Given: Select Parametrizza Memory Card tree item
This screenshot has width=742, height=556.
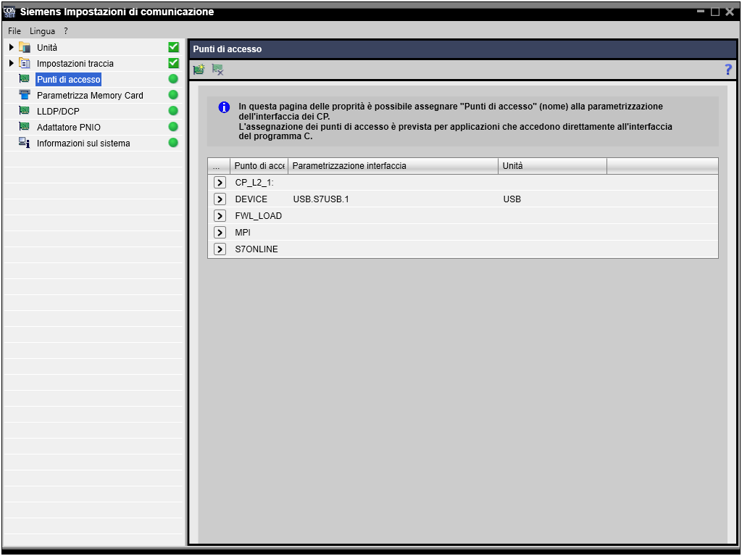Looking at the screenshot, I should coord(90,95).
